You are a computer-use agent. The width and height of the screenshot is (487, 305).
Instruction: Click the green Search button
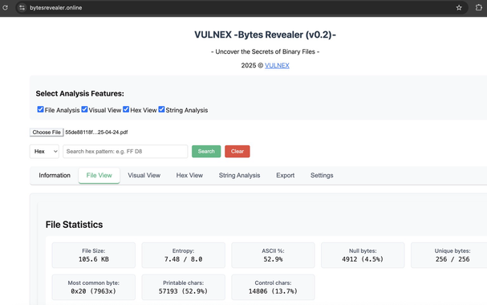coord(206,152)
